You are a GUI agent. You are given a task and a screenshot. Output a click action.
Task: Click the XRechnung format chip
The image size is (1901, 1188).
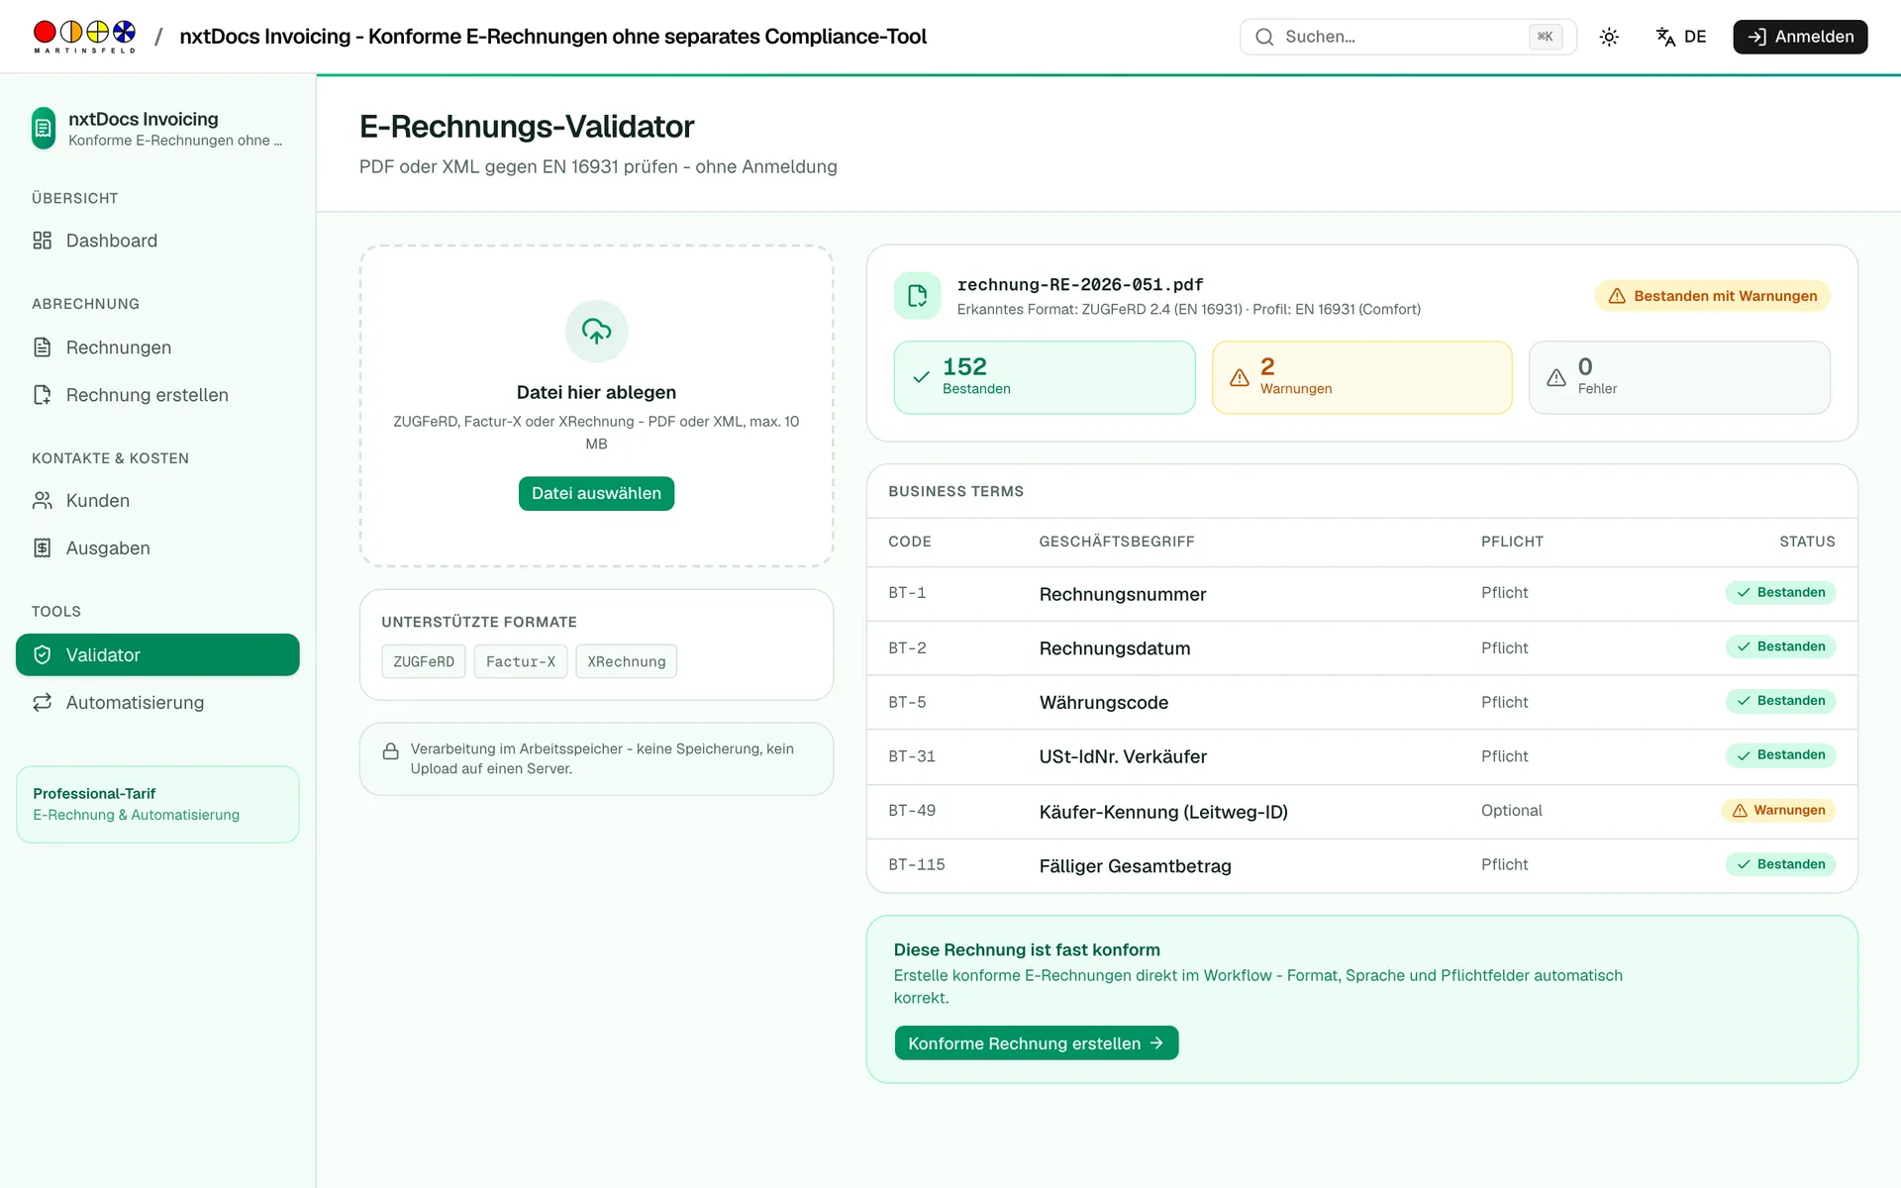coord(627,661)
